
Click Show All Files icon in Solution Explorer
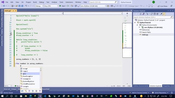(157, 14)
